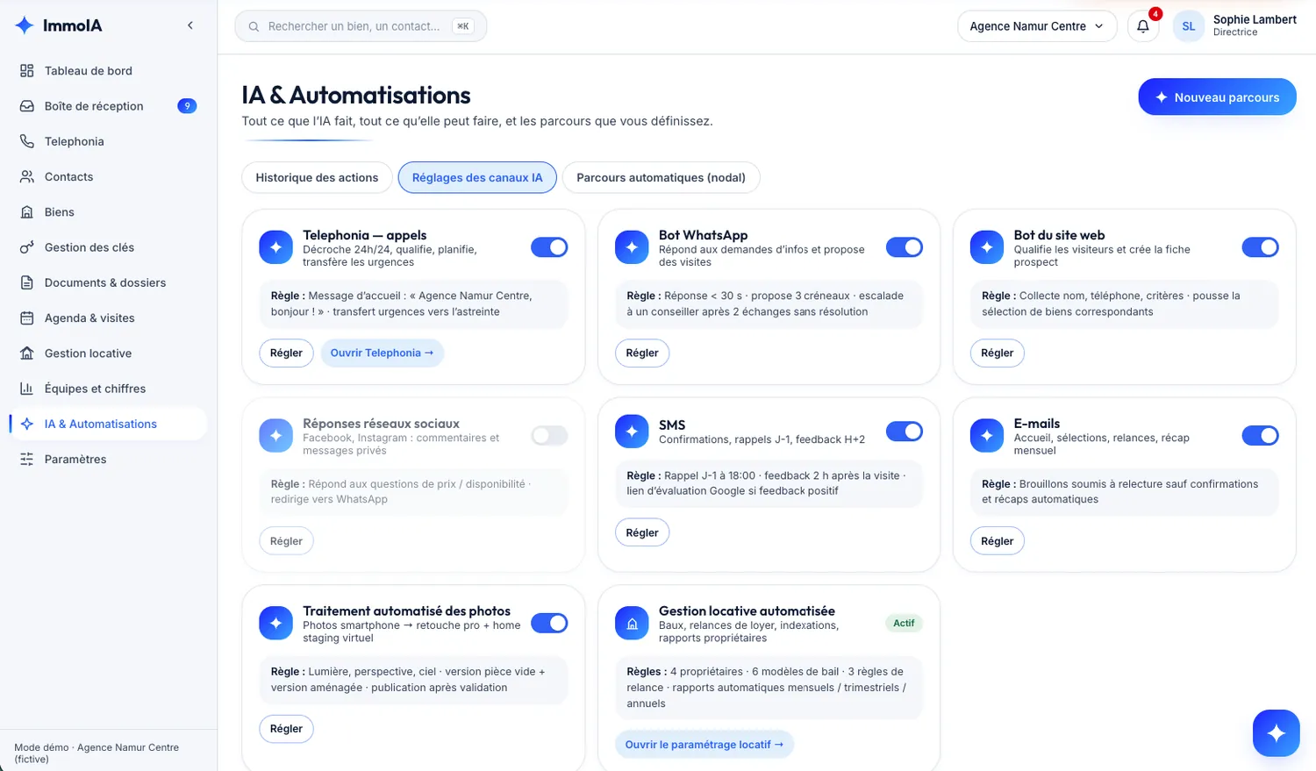Screen dimensions: 1316x771
Task: Click Régler on Telephonia — appels card
Action: [286, 353]
